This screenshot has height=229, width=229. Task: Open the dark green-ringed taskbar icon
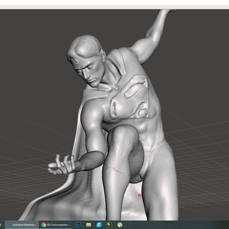click(x=109, y=225)
